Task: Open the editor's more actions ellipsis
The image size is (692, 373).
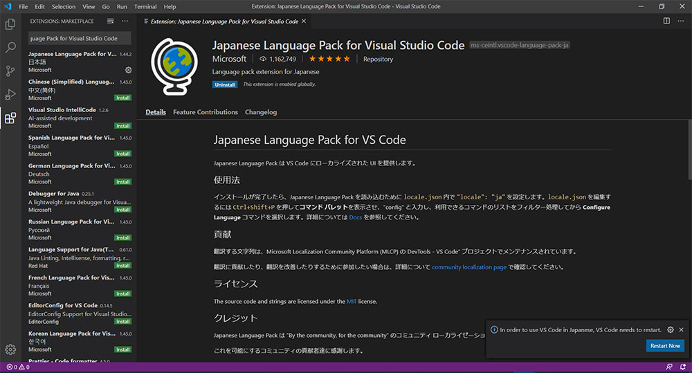Action: click(680, 21)
